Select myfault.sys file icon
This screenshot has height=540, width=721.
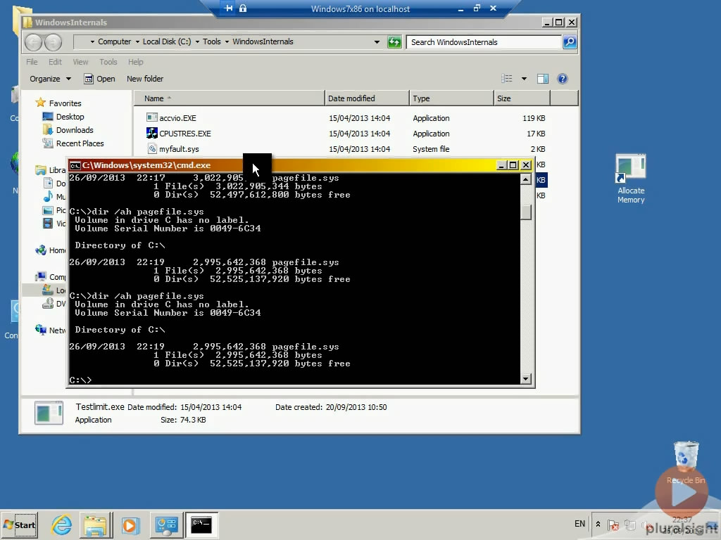(x=152, y=149)
